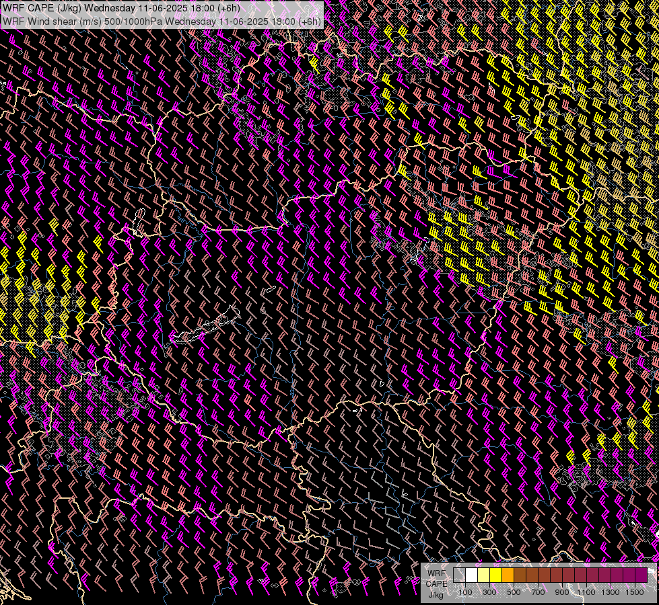
Task: Click the legend value 1300
Action: pyautogui.click(x=611, y=592)
